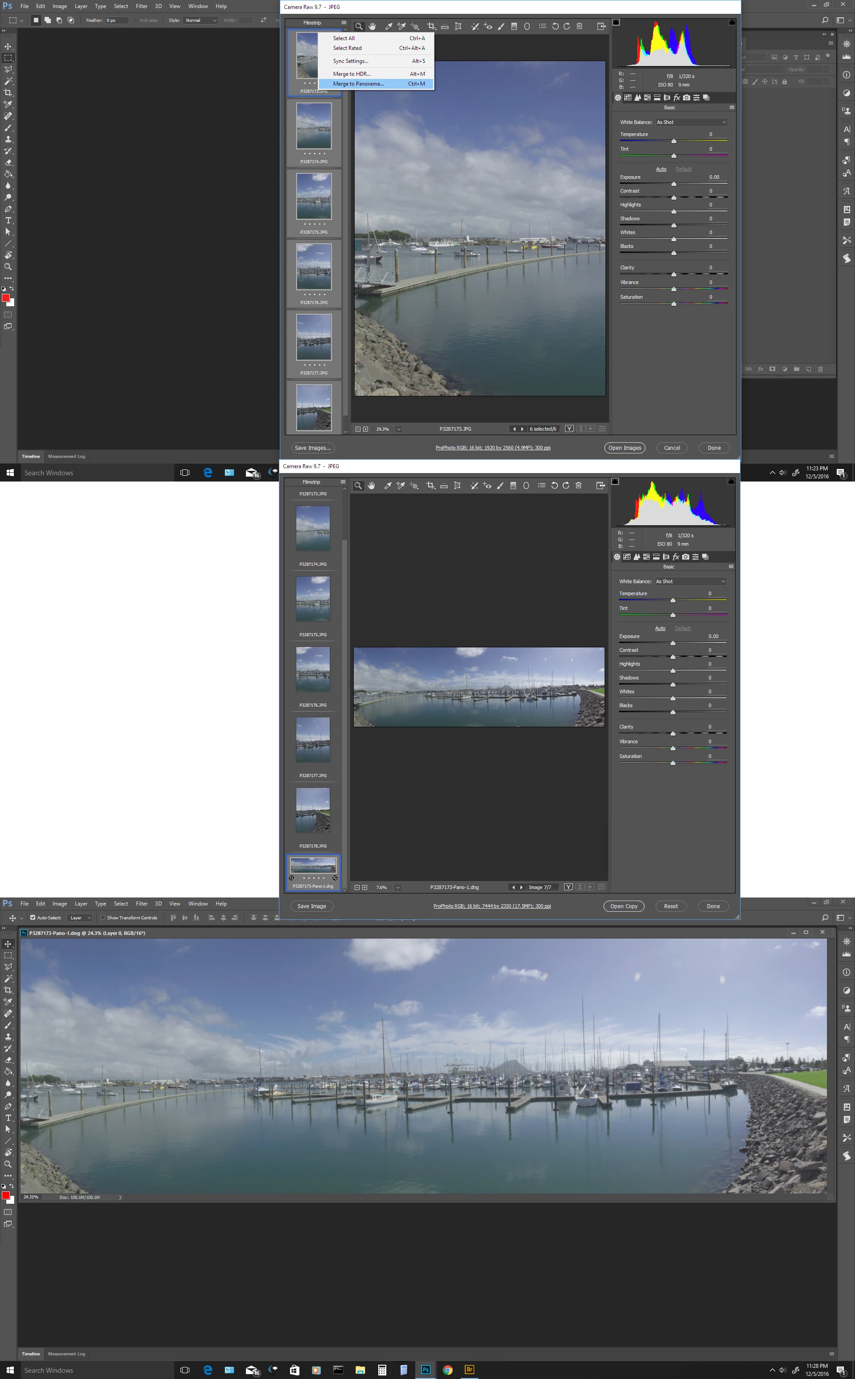Pick White Balance eyedropper in Camera Raw with Open Images button
This screenshot has height=1379, width=855.
[389, 26]
